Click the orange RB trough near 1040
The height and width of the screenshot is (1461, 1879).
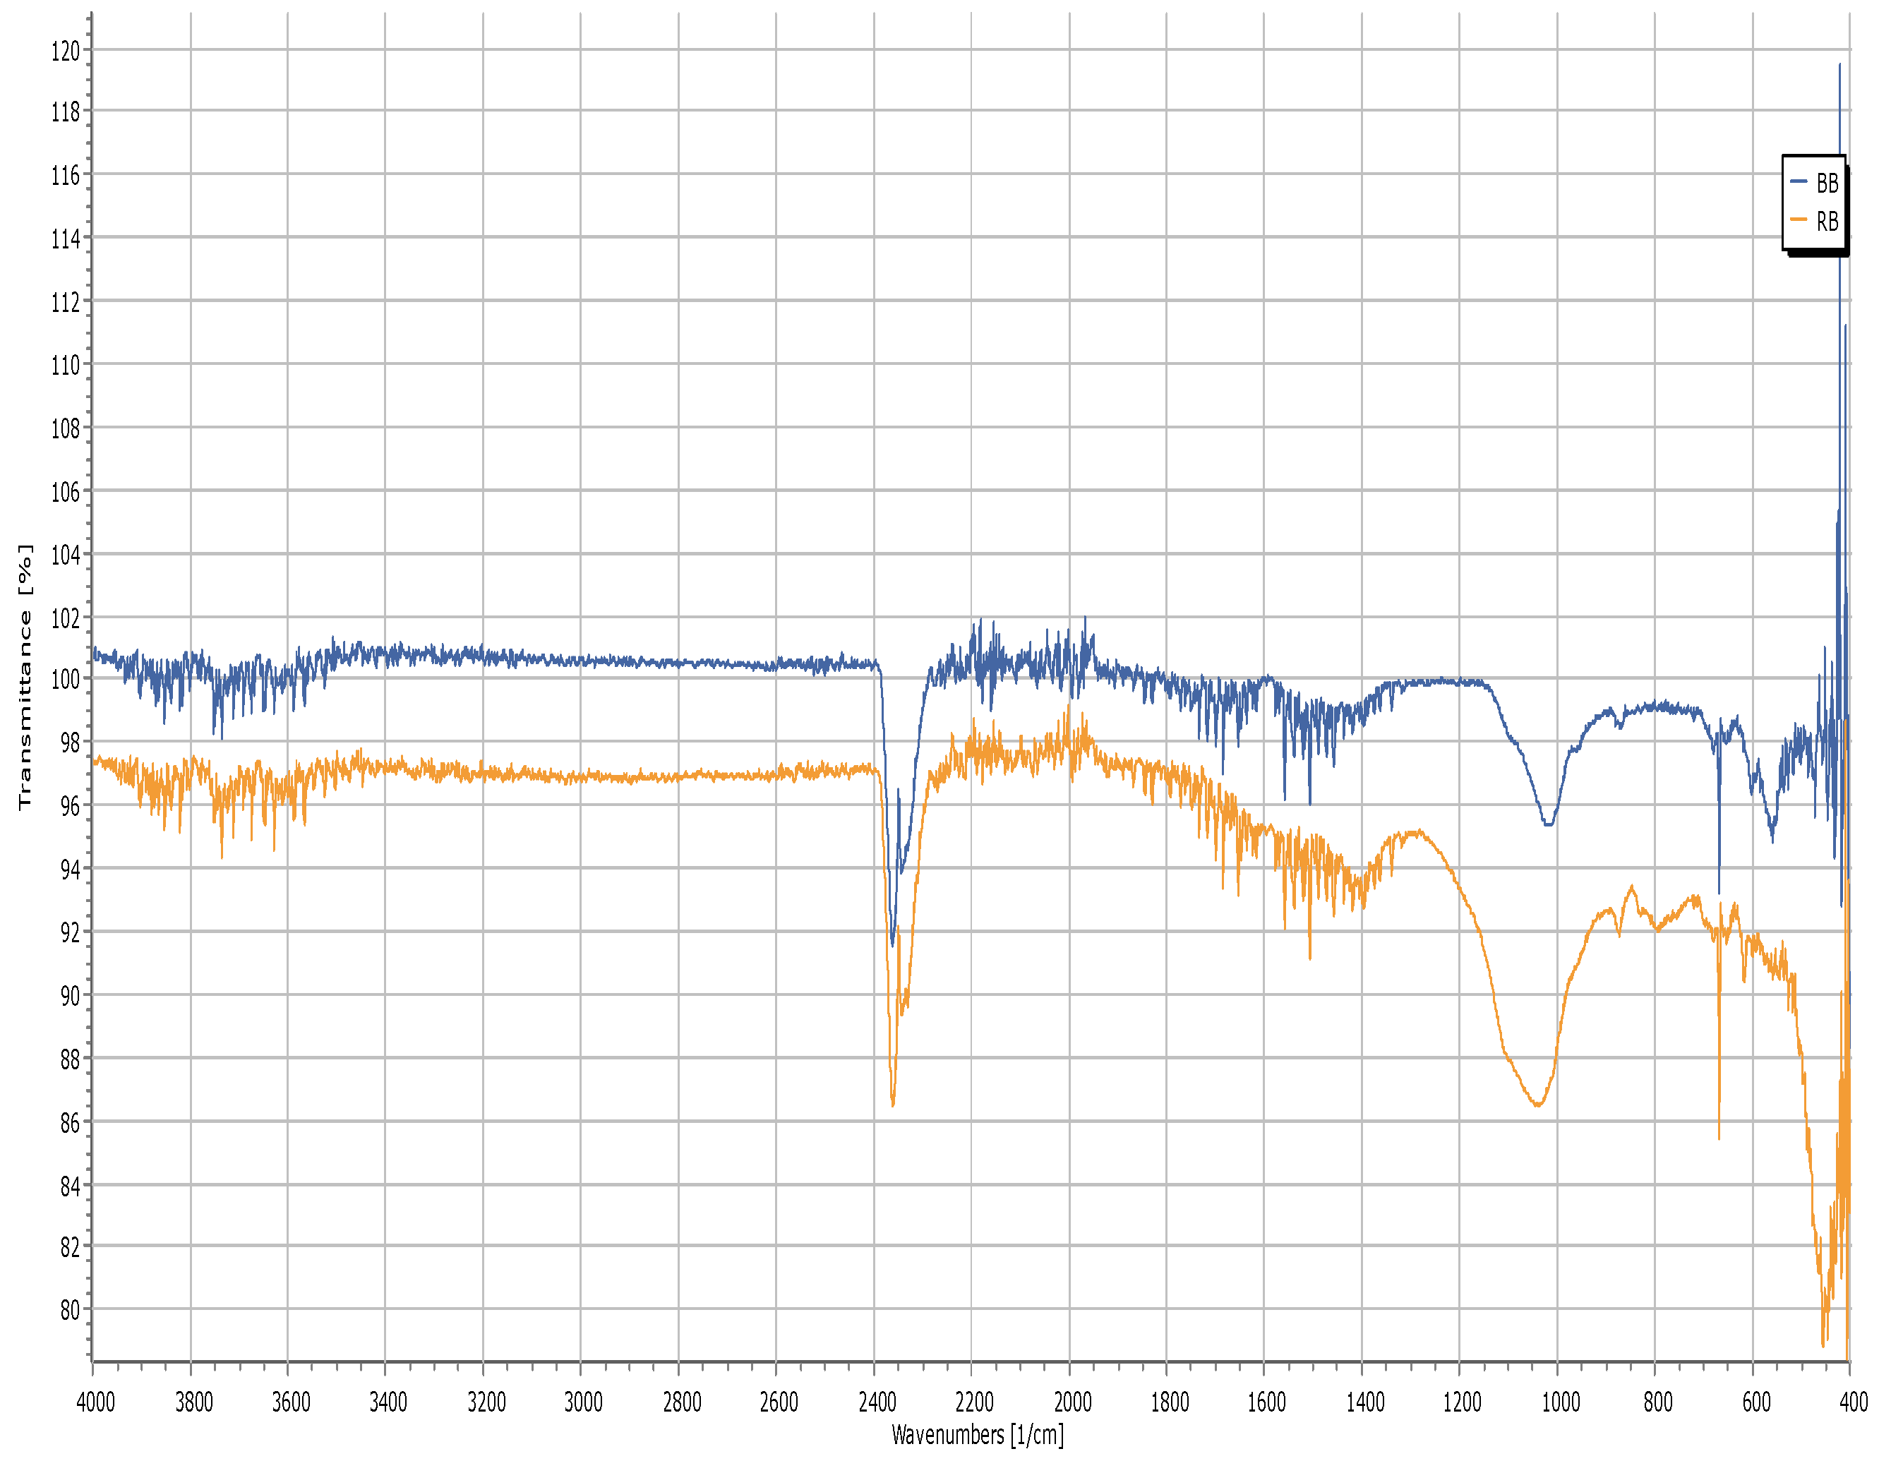1537,1105
